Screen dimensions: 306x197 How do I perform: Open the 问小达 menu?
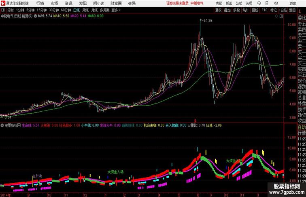[x=98, y=4]
